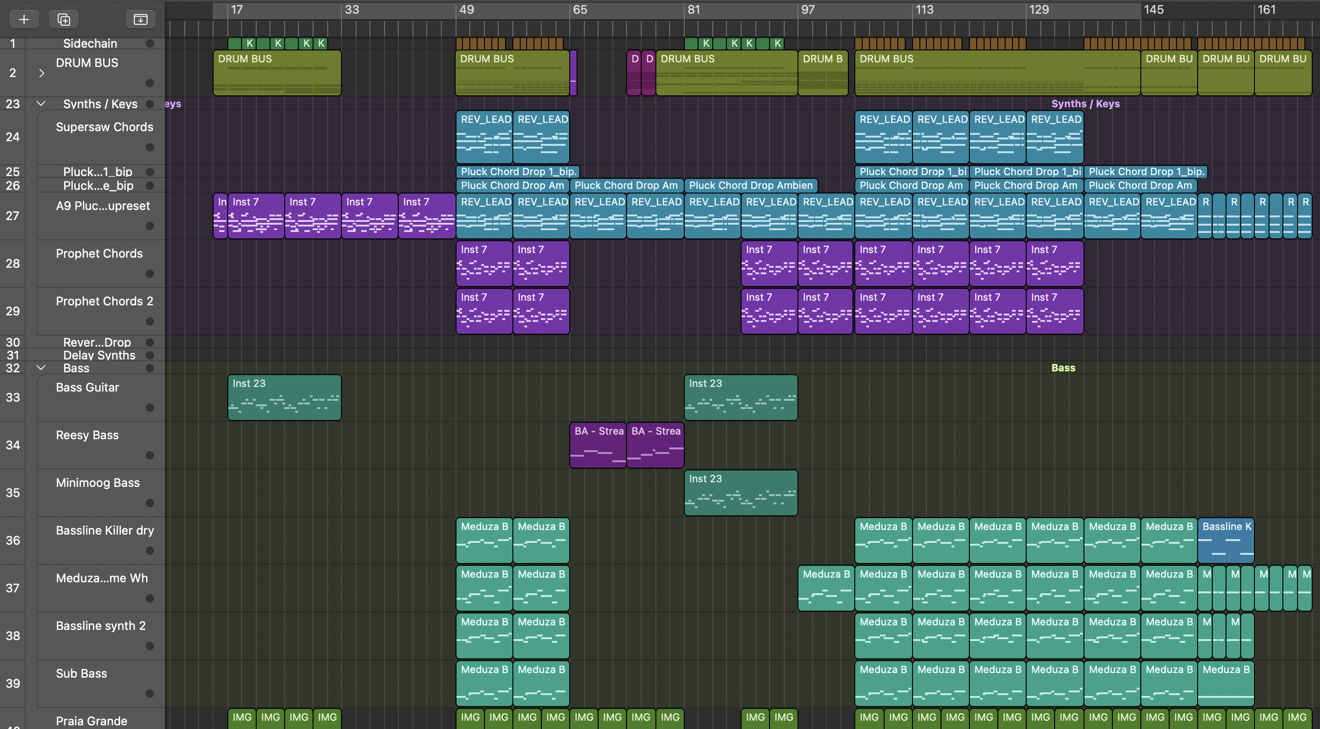Select the Reesy Bass track header

pos(87,435)
